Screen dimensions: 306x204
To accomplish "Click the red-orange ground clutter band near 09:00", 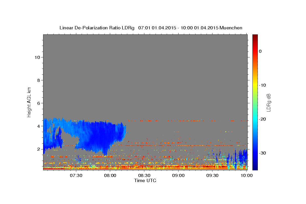I will point(178,167).
